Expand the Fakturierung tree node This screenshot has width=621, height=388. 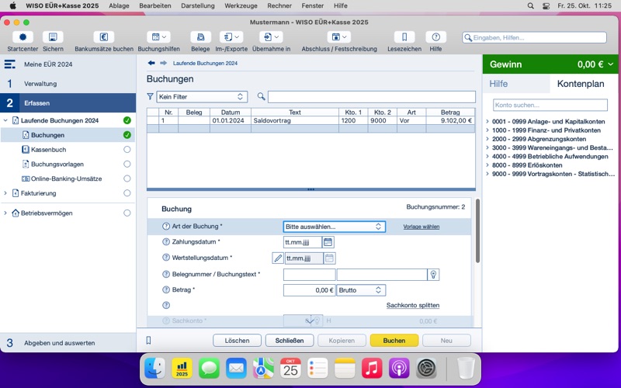[x=5, y=193]
